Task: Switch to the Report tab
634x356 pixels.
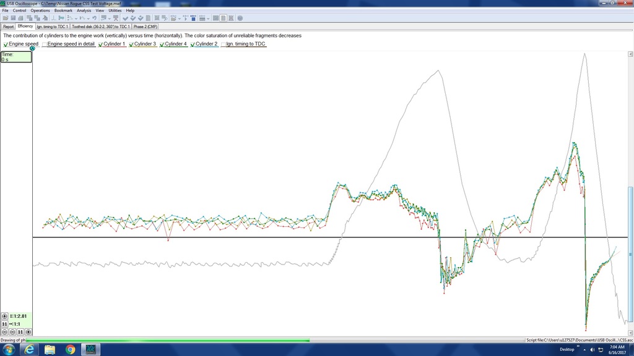Action: tap(8, 27)
